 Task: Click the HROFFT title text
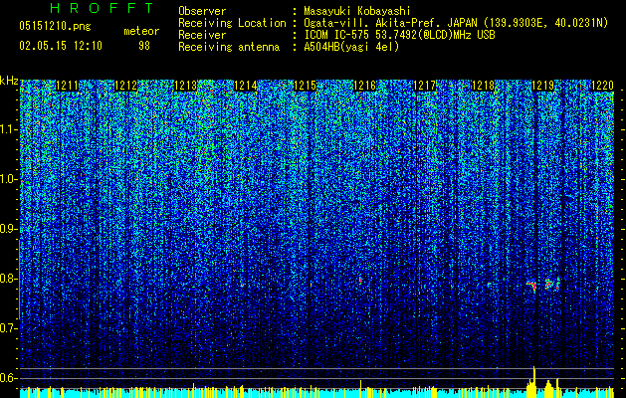[103, 8]
